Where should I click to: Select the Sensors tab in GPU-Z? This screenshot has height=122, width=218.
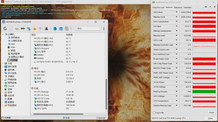point(169,7)
